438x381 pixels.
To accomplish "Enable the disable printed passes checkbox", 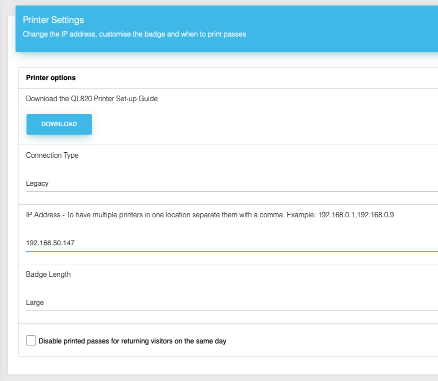I will point(31,340).
